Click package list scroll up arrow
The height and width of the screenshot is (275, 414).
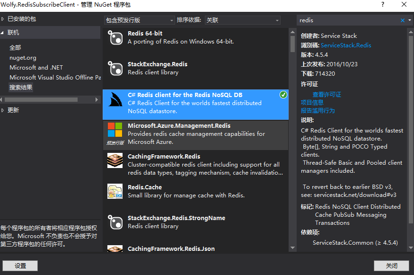(292, 32)
